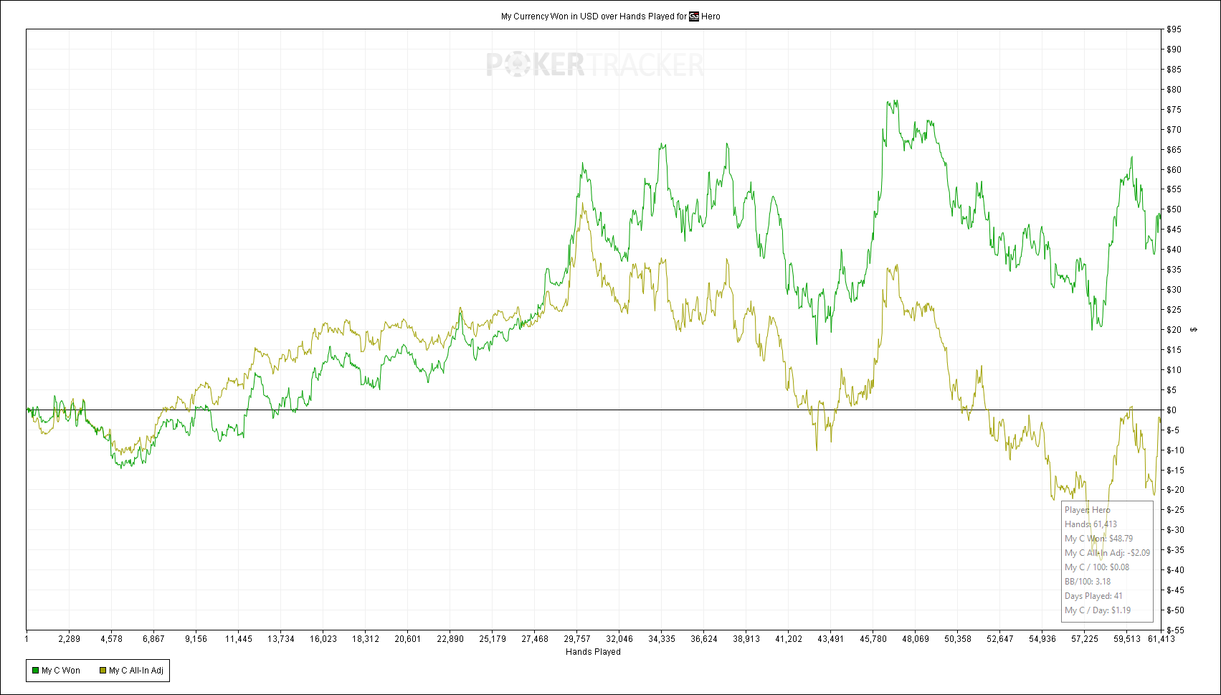1221x695 pixels.
Task: Click the y-axis label '$-30'
Action: [x=1176, y=530]
